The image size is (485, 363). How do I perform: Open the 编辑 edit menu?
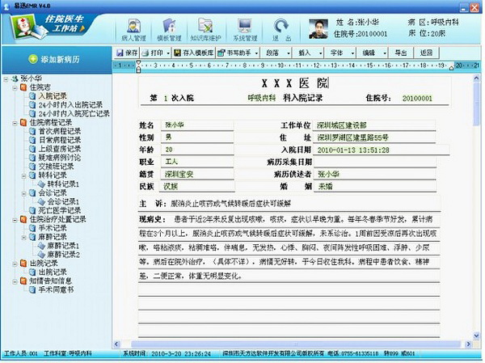pos(372,53)
